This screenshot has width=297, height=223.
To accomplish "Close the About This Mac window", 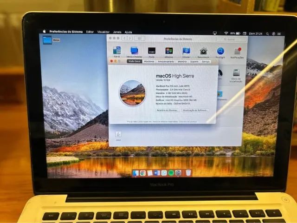I will 111,61.
